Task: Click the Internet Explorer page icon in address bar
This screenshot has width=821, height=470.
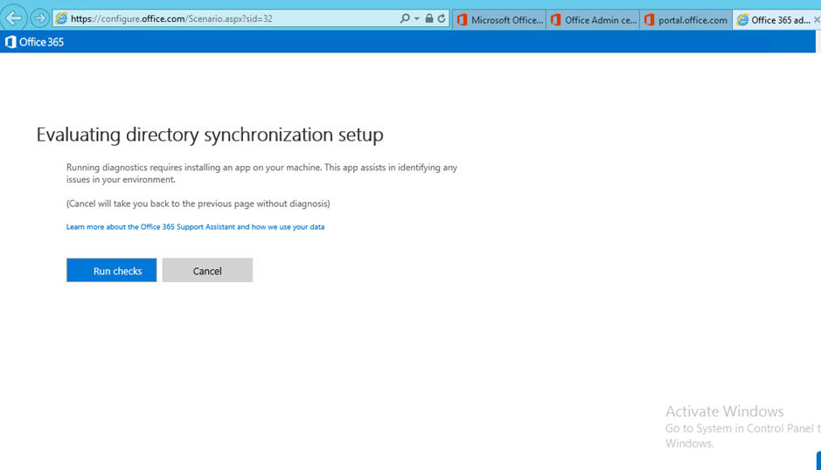Action: (x=61, y=19)
